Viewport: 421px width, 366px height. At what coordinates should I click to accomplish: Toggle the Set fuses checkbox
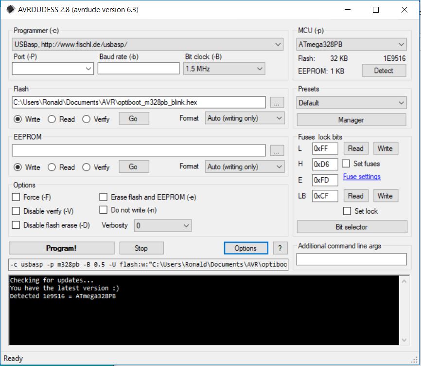pyautogui.click(x=346, y=164)
